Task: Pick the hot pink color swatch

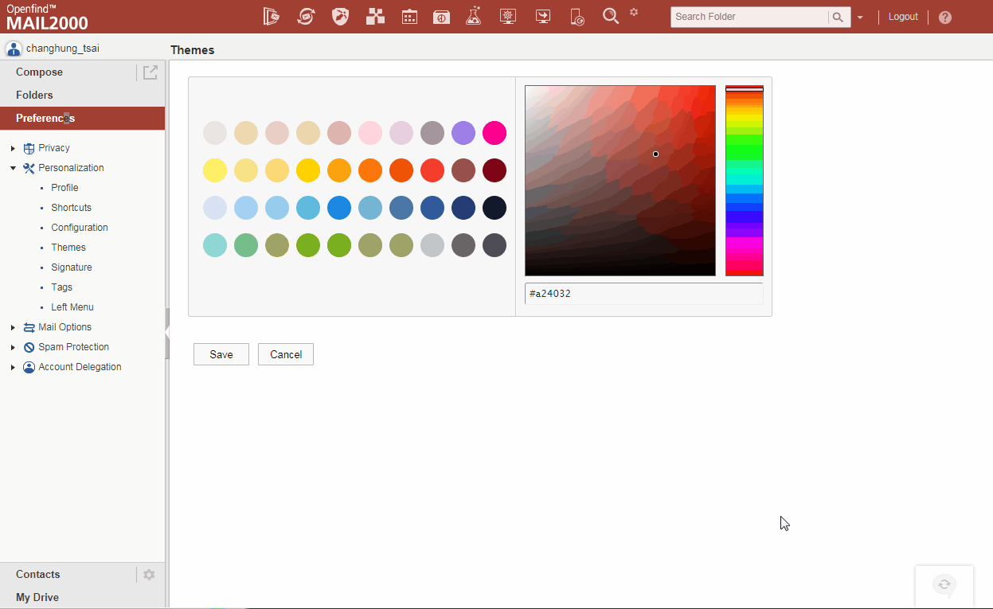Action: 495,133
